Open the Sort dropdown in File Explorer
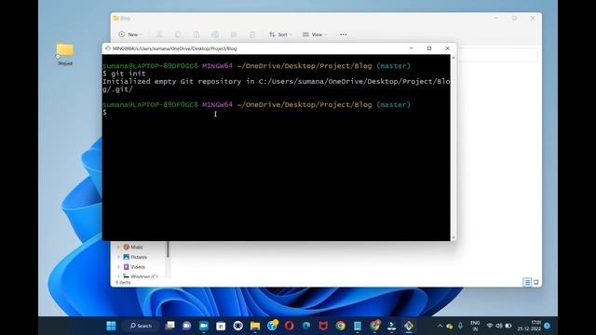 [280, 34]
